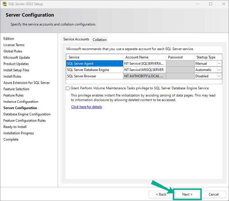Enable Grant Perform Volume Maintenance Tasks checkbox
This screenshot has height=201, width=229.
pyautogui.click(x=67, y=88)
